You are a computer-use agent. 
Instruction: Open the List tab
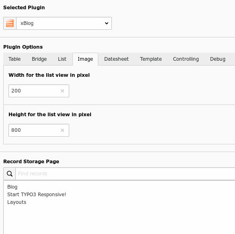(62, 59)
